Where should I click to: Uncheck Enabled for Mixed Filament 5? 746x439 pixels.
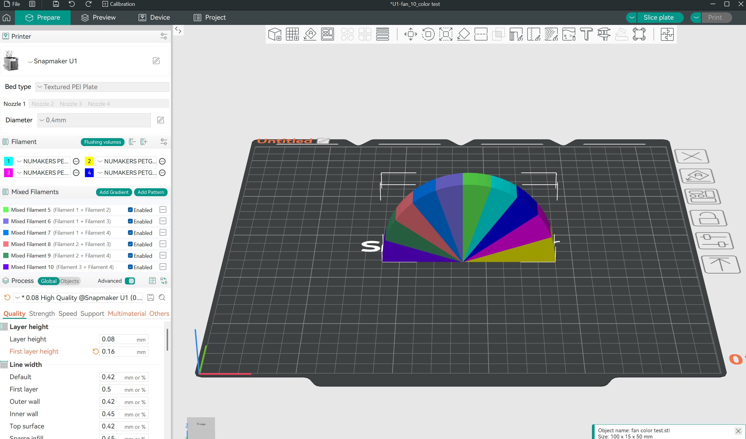130,210
